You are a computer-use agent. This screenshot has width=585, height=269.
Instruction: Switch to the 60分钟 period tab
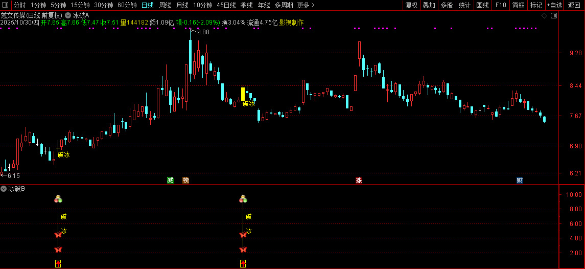tap(127, 5)
